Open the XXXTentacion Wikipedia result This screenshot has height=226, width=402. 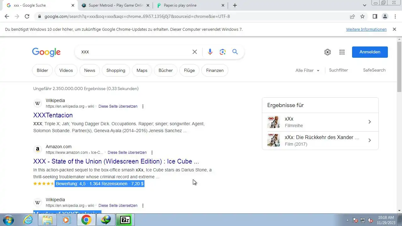coord(53,115)
